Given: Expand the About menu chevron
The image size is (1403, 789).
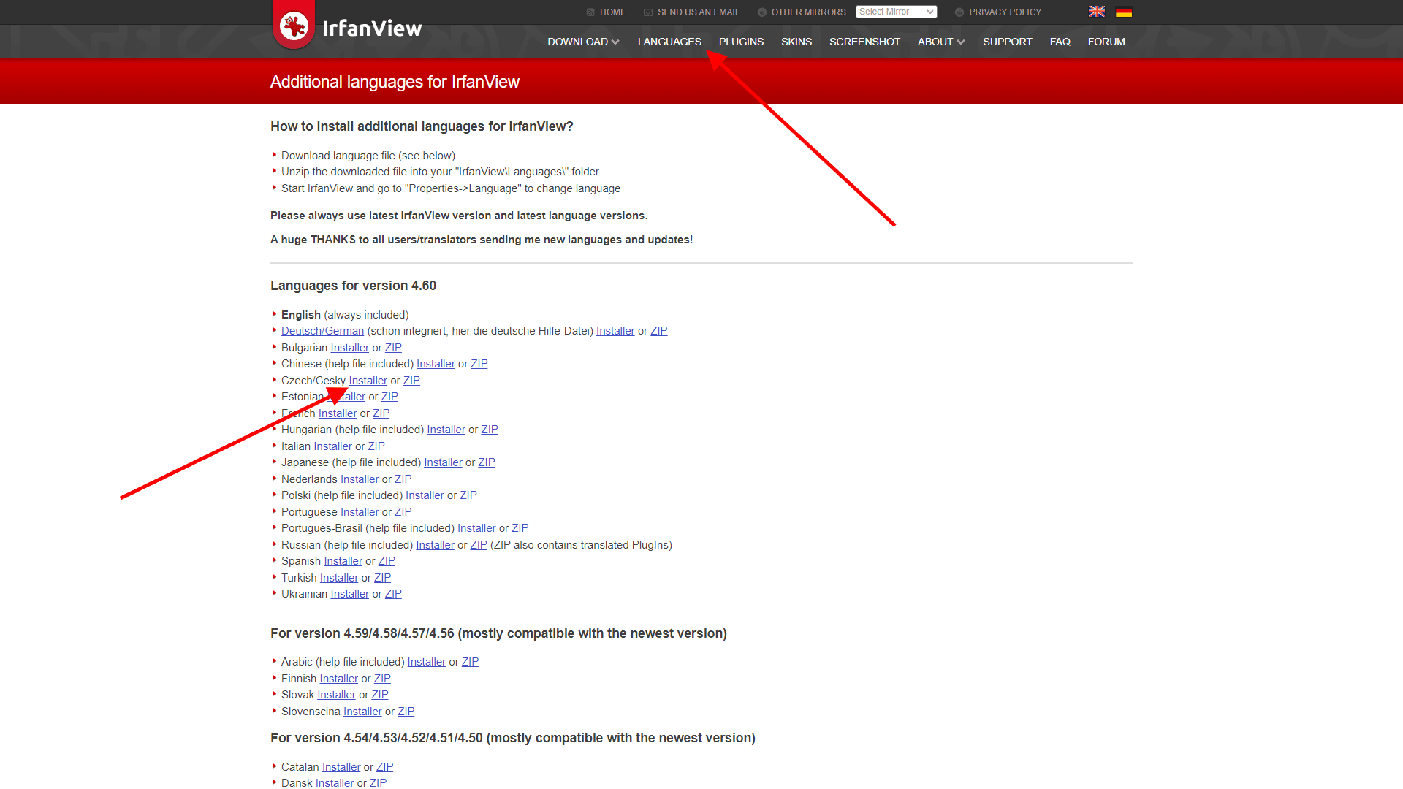Looking at the screenshot, I should click(961, 42).
